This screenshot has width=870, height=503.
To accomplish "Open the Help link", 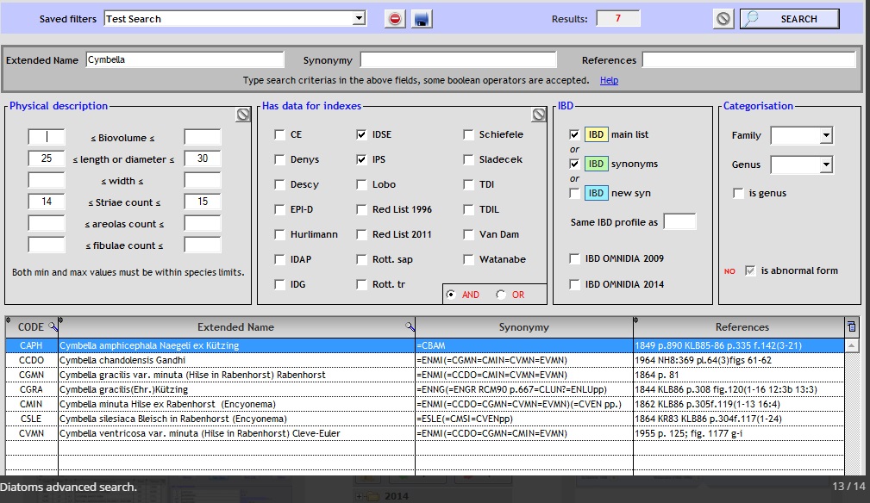I will pyautogui.click(x=609, y=80).
